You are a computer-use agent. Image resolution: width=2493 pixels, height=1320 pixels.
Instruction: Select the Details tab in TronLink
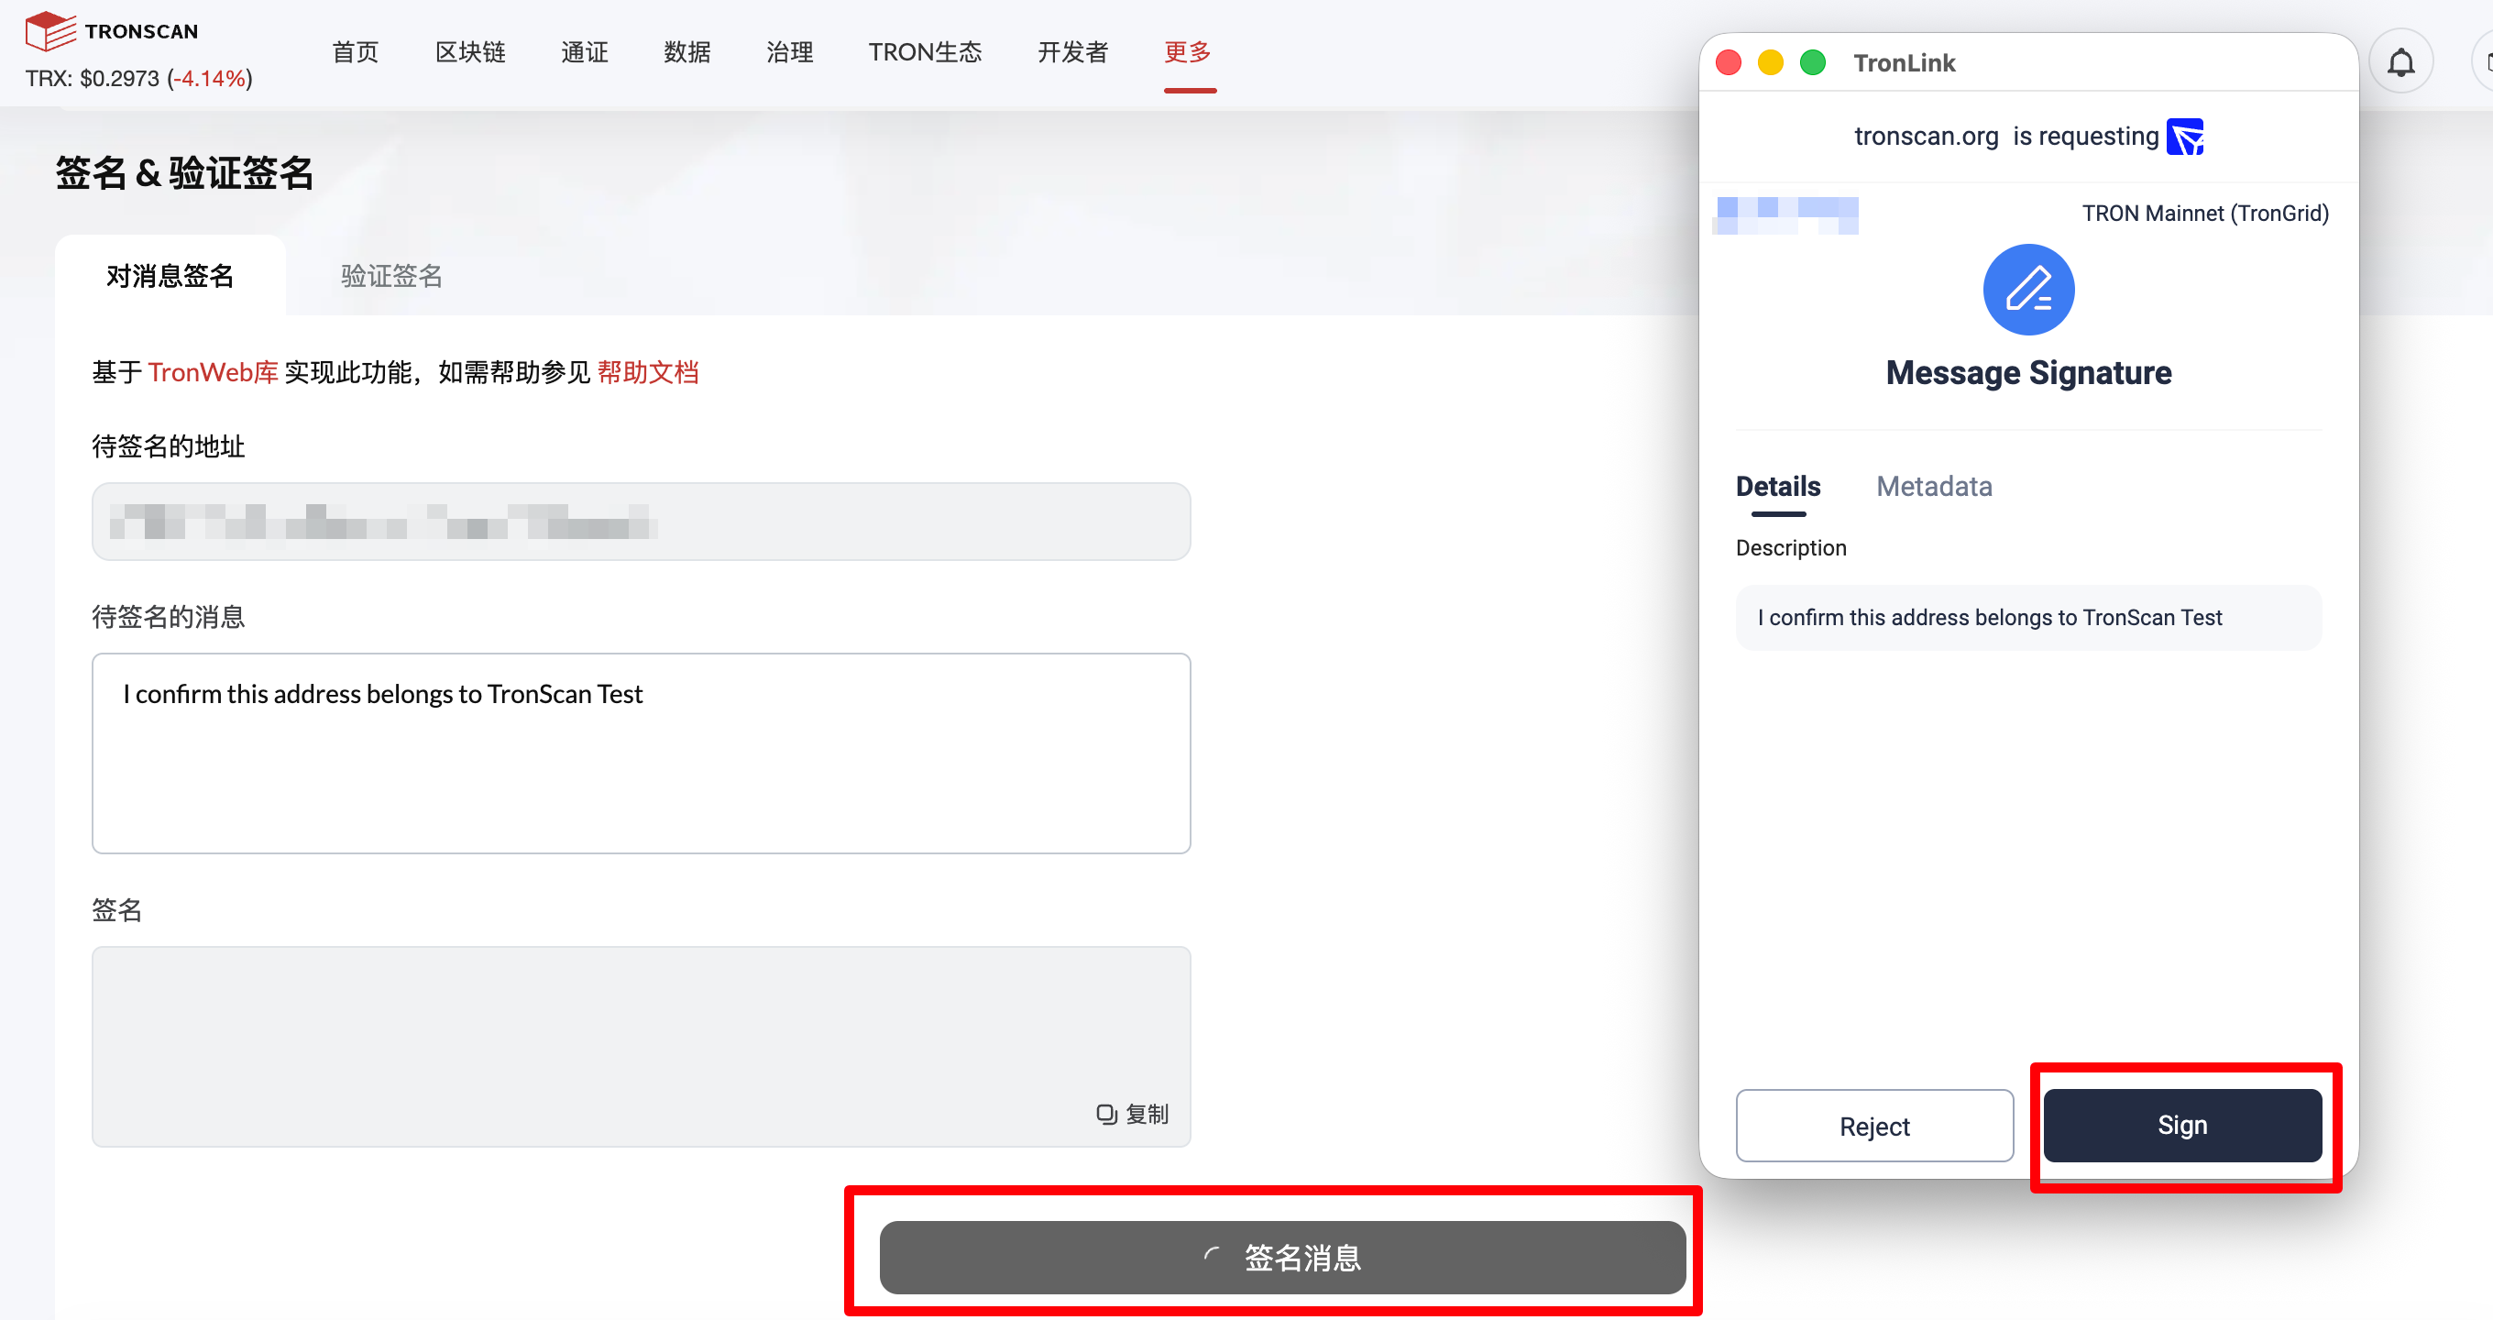click(x=1778, y=487)
